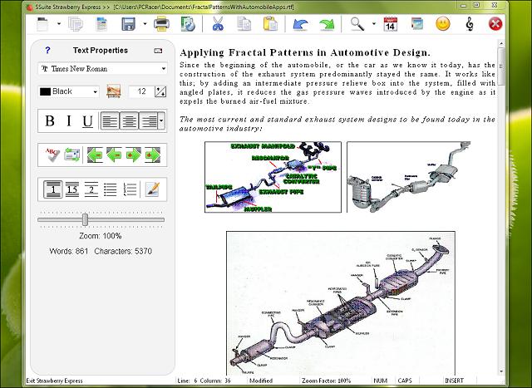The width and height of the screenshot is (532, 388).
Task: Open the smiley emoticon icon
Action: point(443,24)
